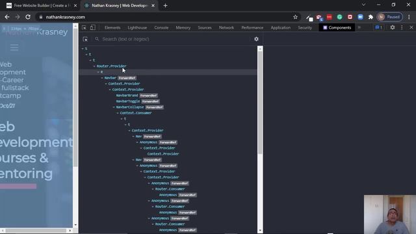Select the NavbarToggle component

pyautogui.click(x=128, y=101)
